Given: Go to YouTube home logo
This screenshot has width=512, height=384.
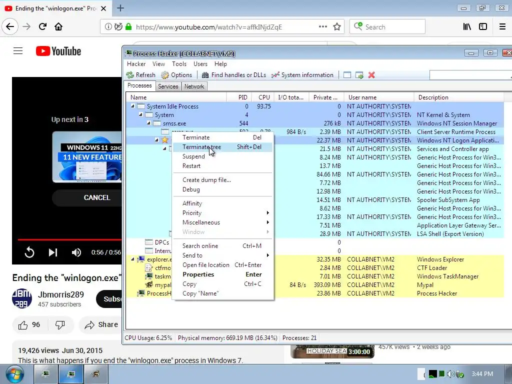Looking at the screenshot, I should [58, 51].
